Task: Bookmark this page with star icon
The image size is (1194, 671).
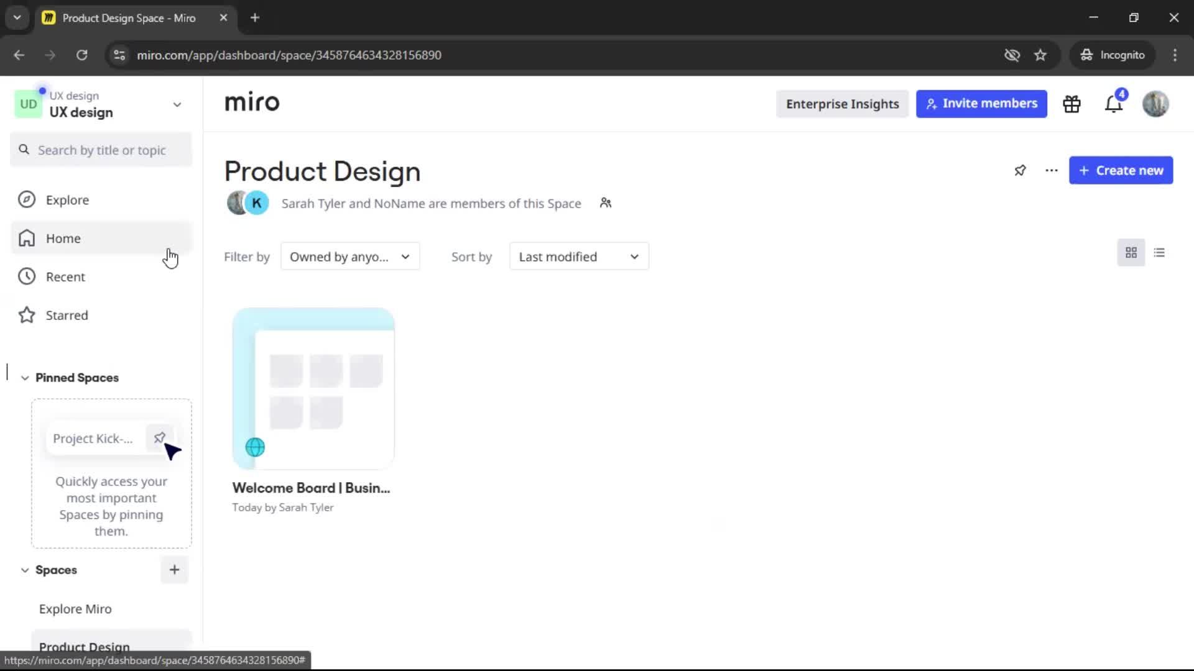Action: 1040,55
